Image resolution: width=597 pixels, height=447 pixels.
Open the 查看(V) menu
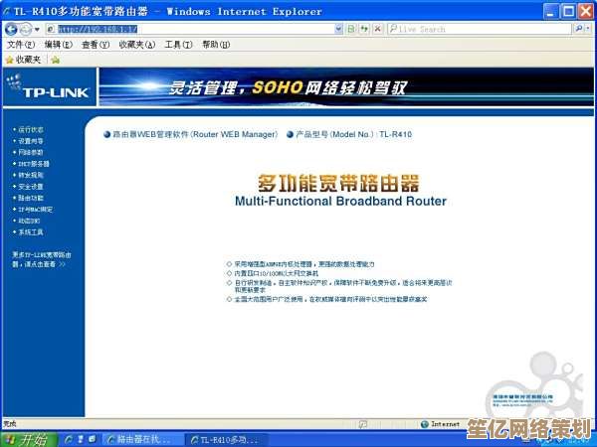tap(96, 45)
